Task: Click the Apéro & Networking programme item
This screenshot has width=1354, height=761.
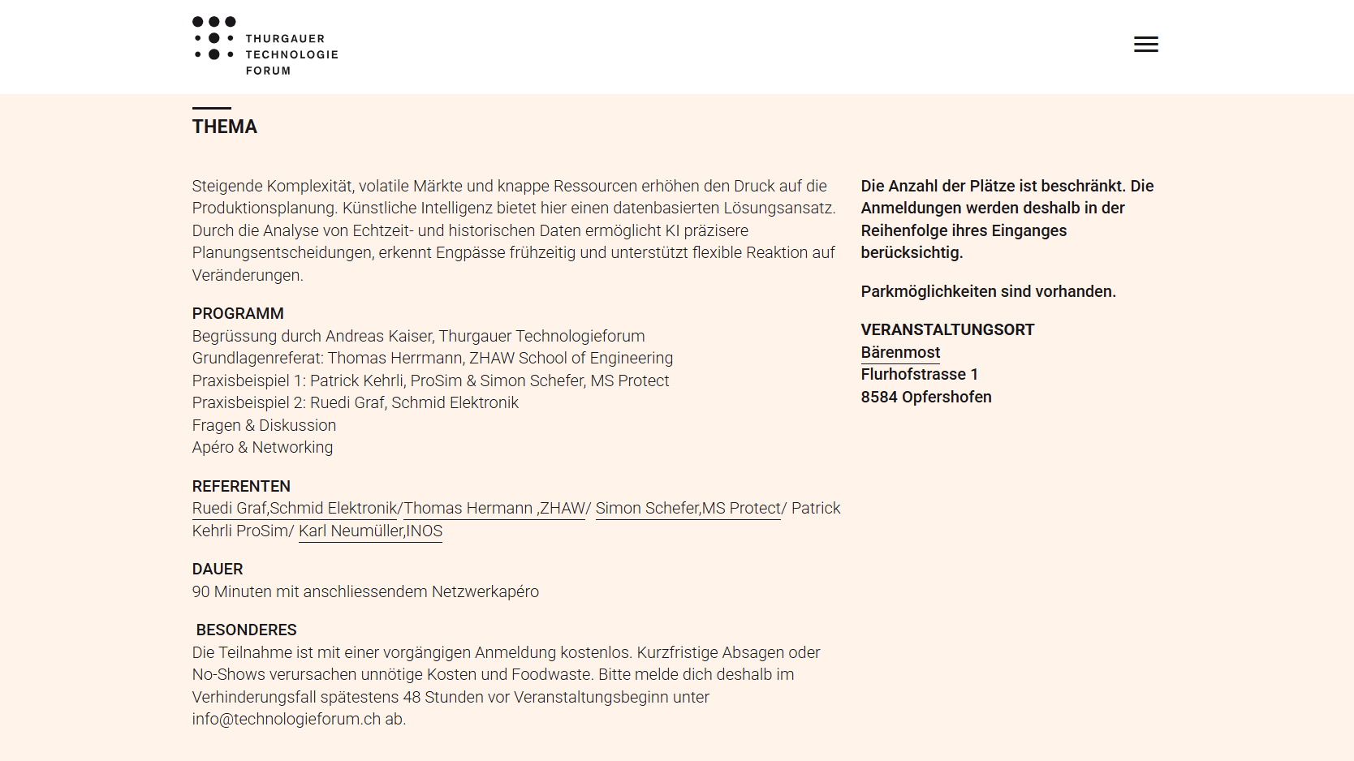Action: click(x=262, y=448)
